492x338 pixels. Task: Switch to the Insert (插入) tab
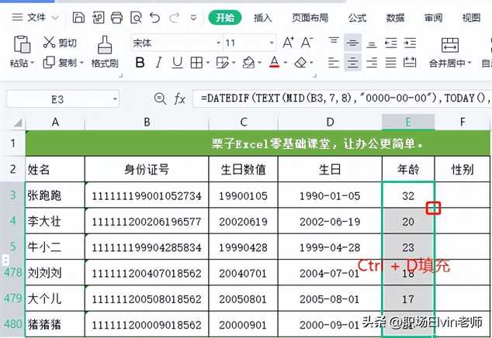(x=263, y=17)
